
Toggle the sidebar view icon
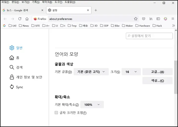click(158, 19)
